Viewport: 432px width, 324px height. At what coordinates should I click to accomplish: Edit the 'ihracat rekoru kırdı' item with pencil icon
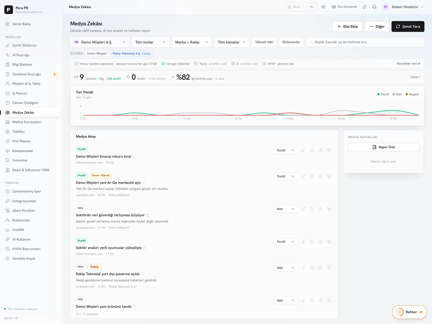(303, 150)
